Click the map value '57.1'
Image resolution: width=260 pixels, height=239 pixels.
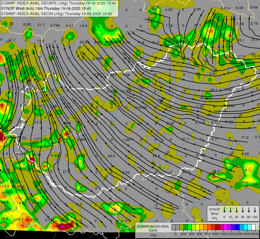(x=185, y=139)
